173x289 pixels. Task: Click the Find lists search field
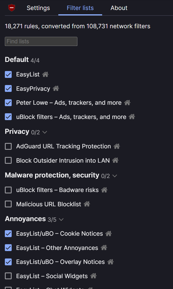point(41,41)
